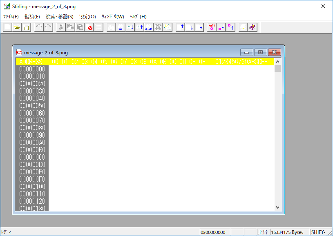Click the 0x00000000 offset in status bar
Screen dimensions: 333x236
point(215,232)
